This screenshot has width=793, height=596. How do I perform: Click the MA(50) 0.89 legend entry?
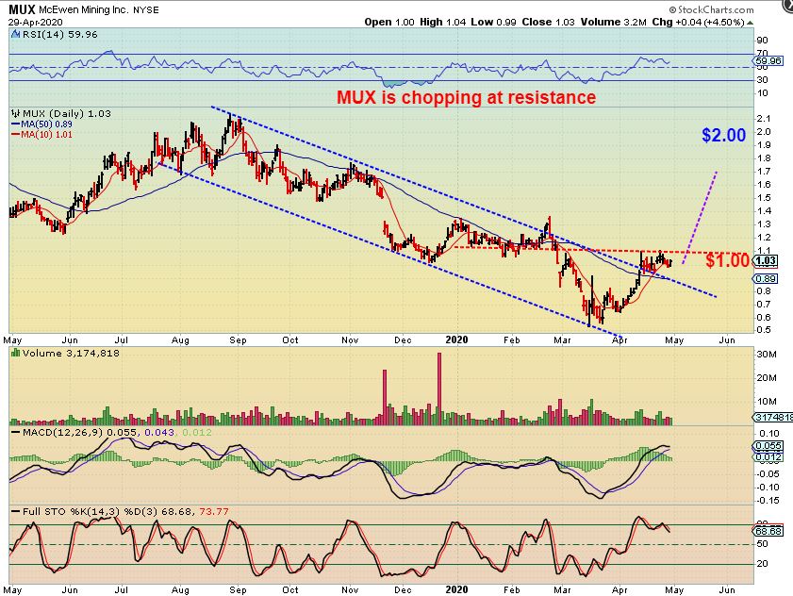coord(41,124)
